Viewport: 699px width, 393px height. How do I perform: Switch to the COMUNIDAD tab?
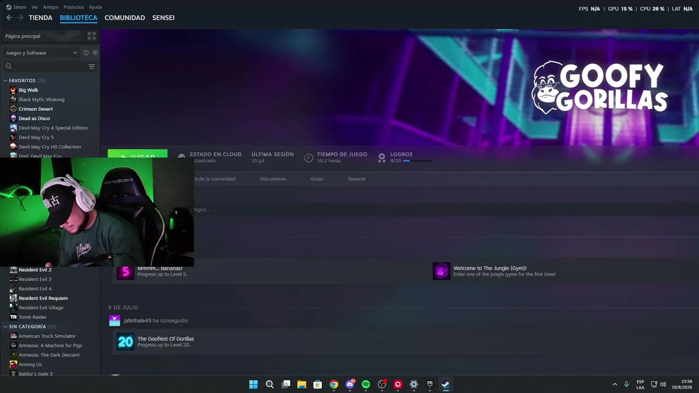125,18
